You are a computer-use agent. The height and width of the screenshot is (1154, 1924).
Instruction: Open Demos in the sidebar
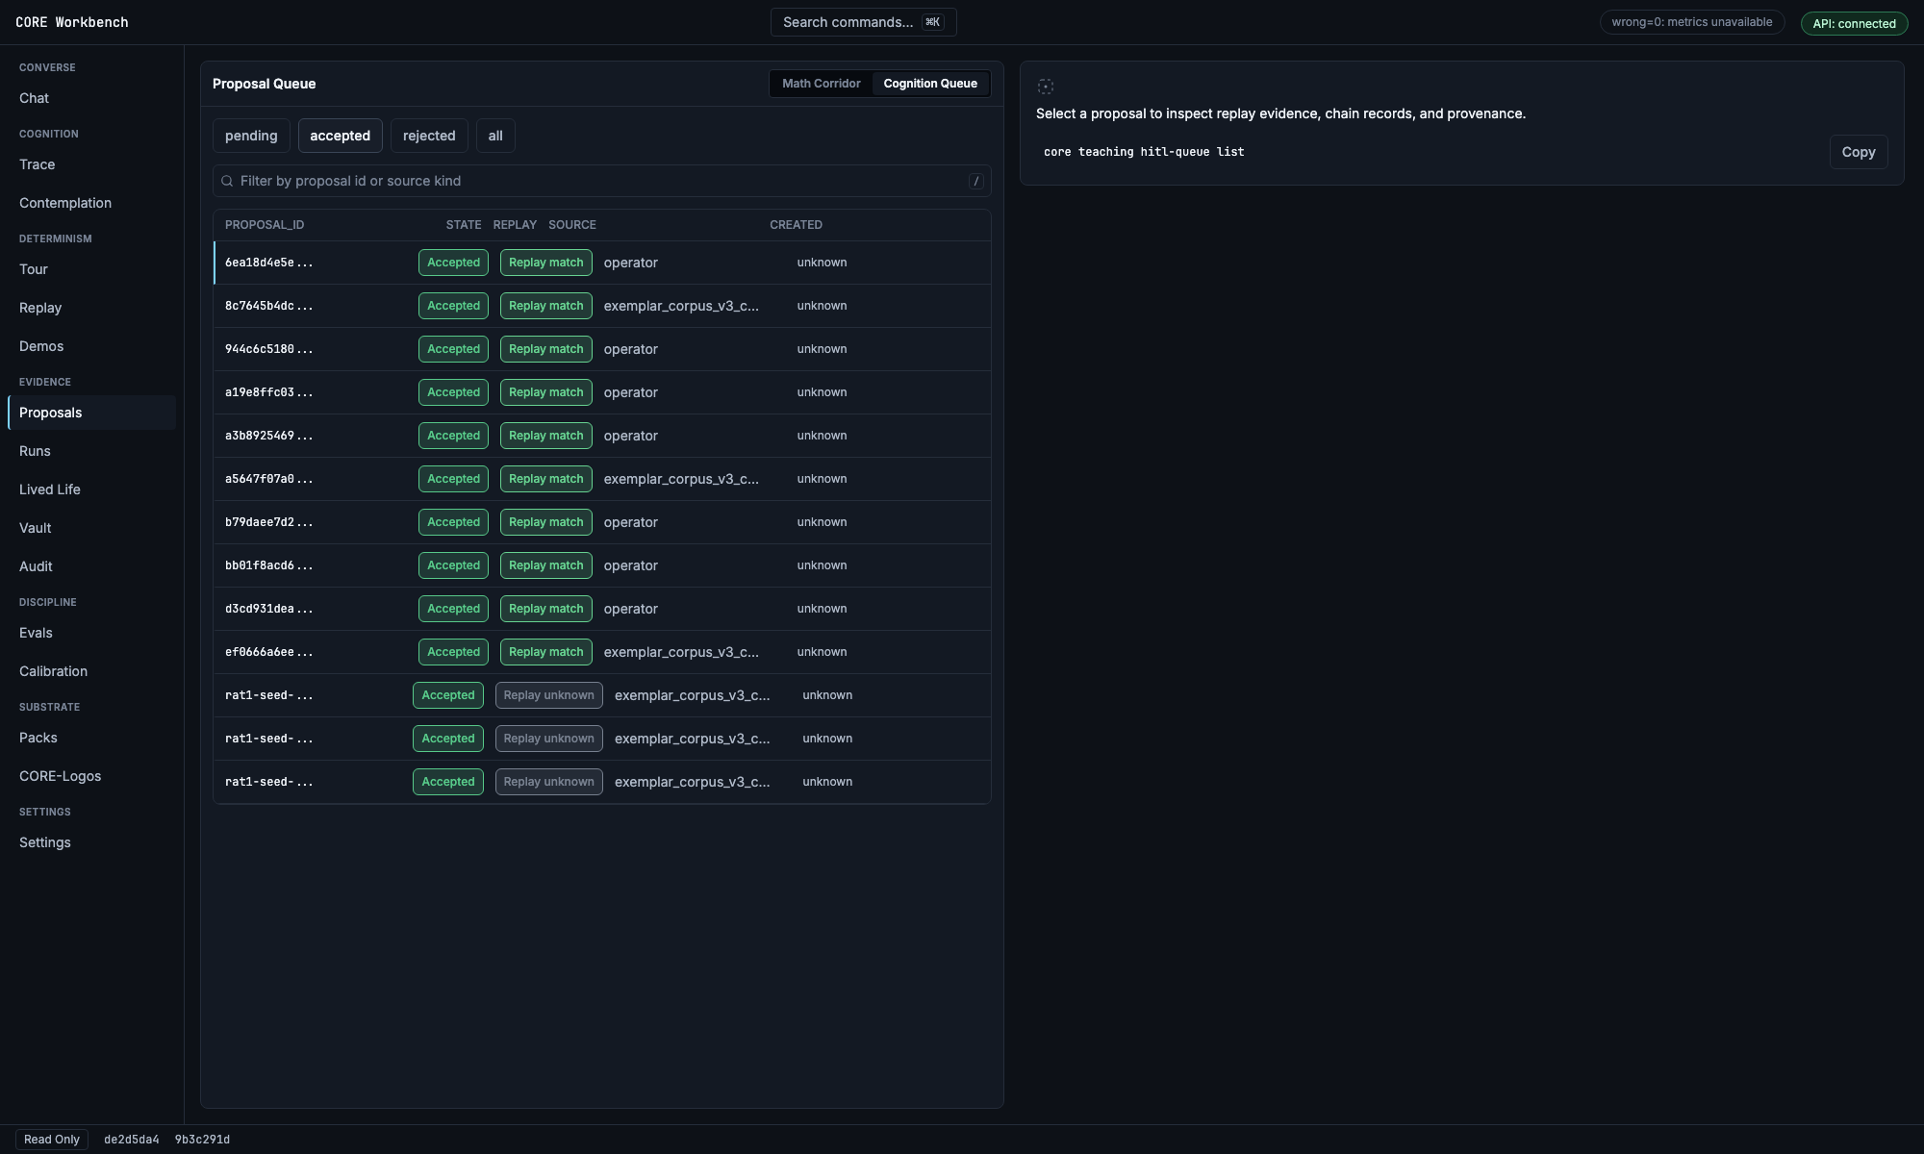pyautogui.click(x=91, y=346)
